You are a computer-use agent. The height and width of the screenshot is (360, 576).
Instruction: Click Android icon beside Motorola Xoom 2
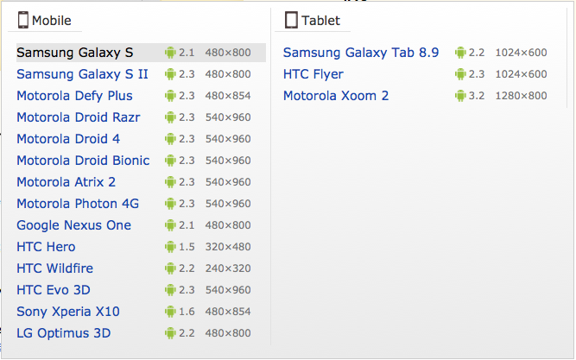[x=460, y=96]
